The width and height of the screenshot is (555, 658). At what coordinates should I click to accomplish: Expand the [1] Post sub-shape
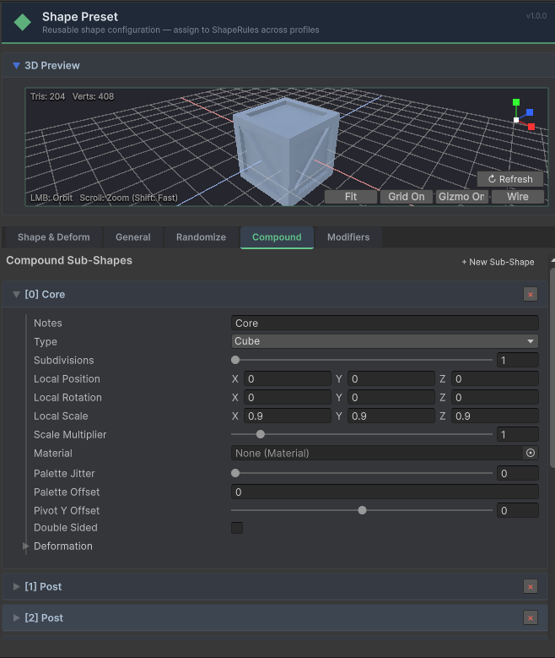tap(17, 586)
